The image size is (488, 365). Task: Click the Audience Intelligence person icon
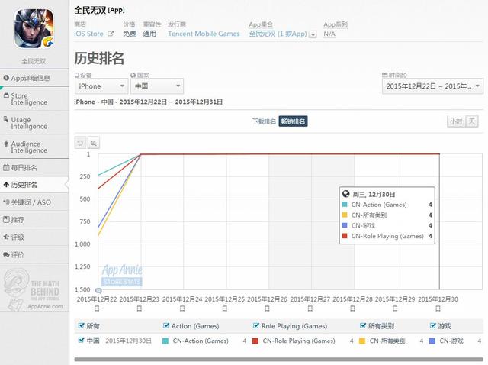[6, 144]
